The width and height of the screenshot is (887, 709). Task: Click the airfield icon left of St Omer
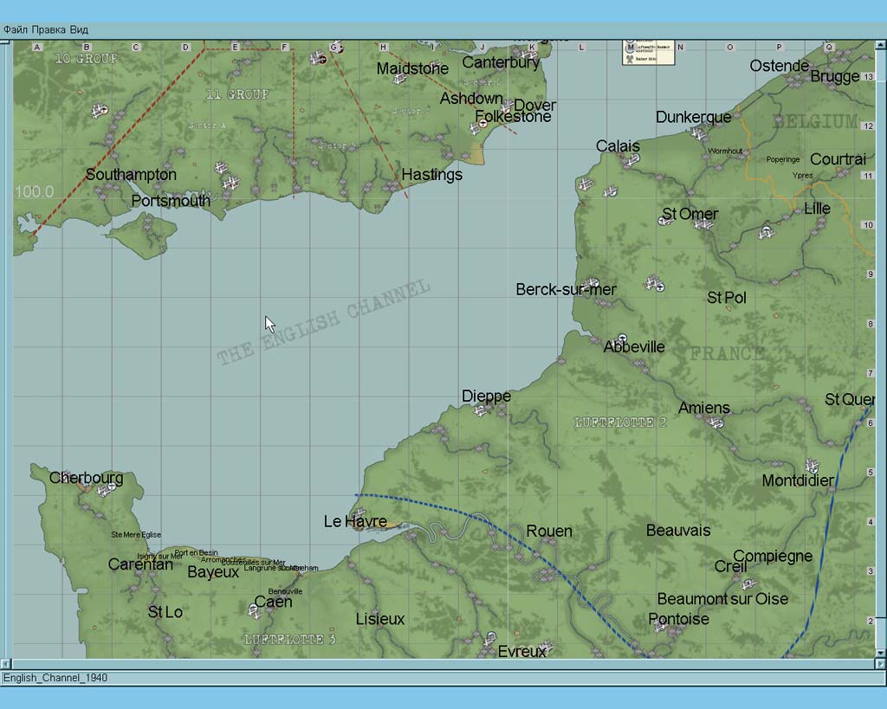(665, 221)
